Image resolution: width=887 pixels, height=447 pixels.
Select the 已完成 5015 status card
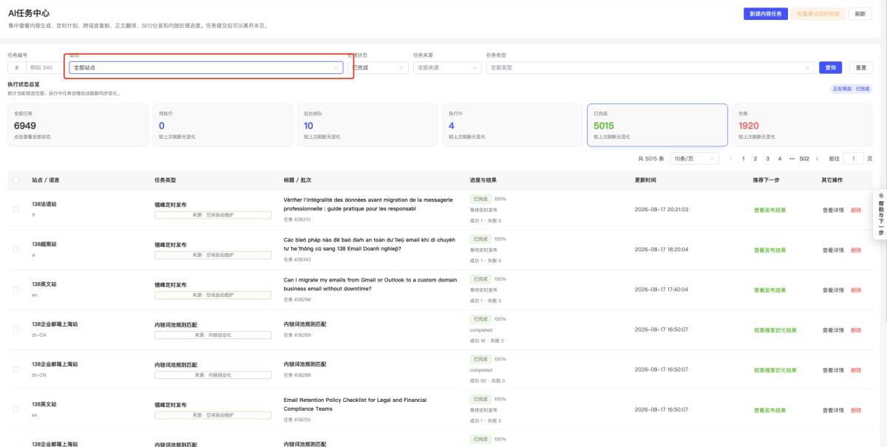tap(657, 125)
